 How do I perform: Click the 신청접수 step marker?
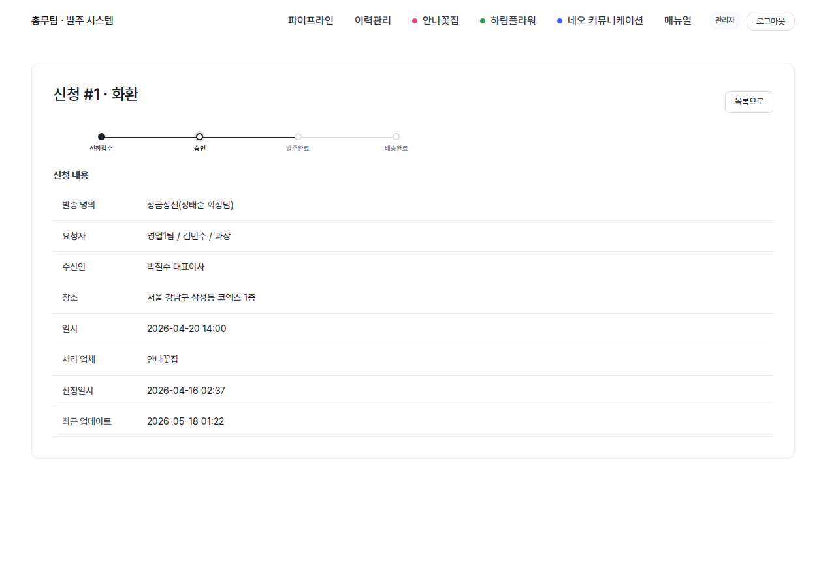click(101, 136)
